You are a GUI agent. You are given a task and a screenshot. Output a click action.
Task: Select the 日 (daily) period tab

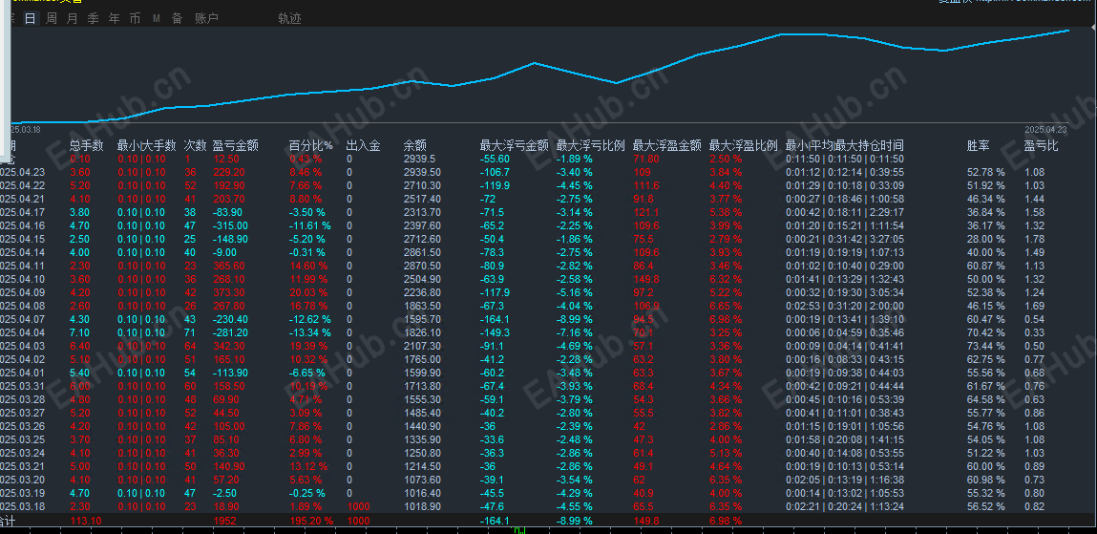point(31,19)
